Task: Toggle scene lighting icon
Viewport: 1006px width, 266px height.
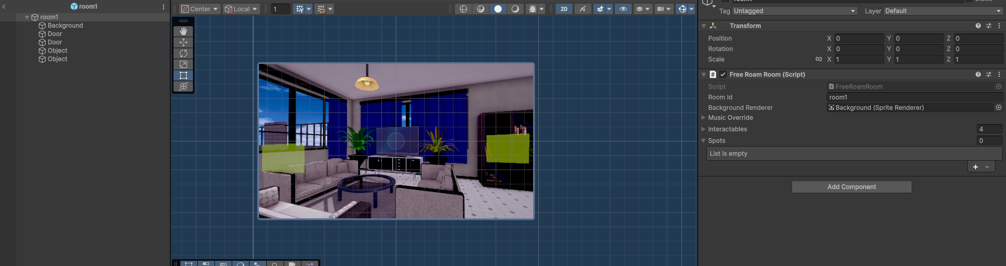Action: (582, 9)
